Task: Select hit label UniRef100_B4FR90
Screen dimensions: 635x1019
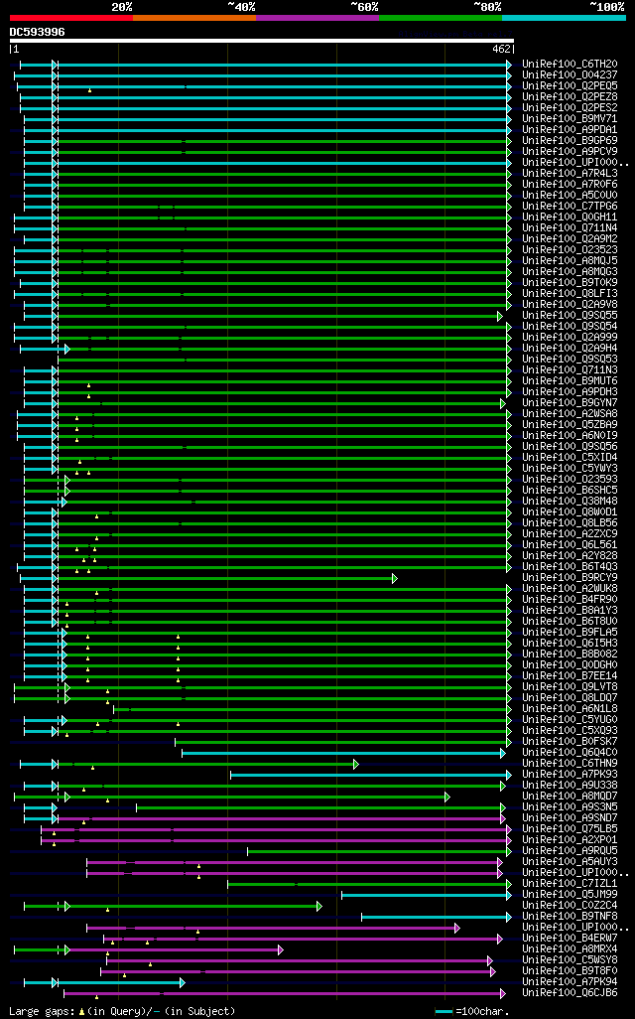Action: (x=571, y=599)
